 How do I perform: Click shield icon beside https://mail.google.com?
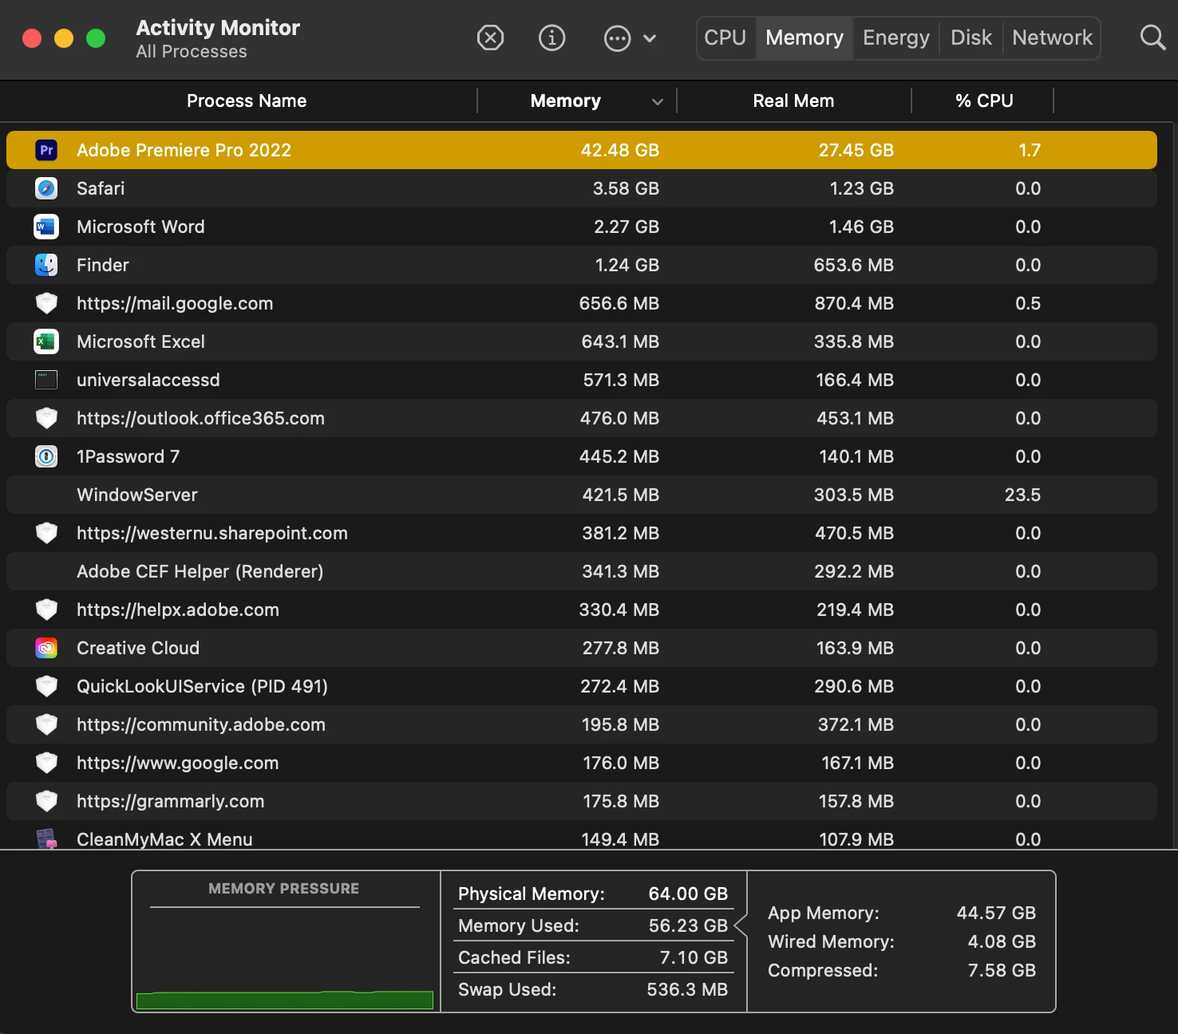[46, 303]
